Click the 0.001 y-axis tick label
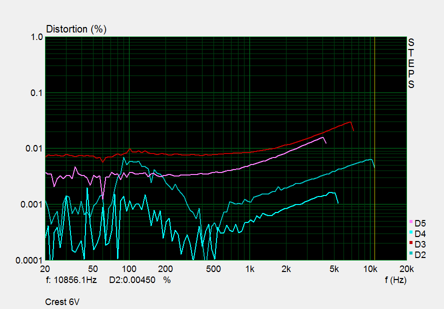The image size is (444, 309). (x=32, y=204)
